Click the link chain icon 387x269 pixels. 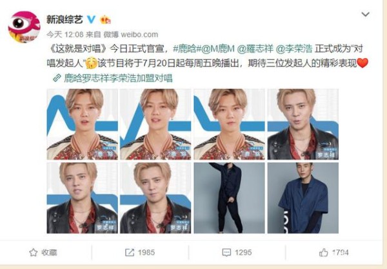point(57,78)
